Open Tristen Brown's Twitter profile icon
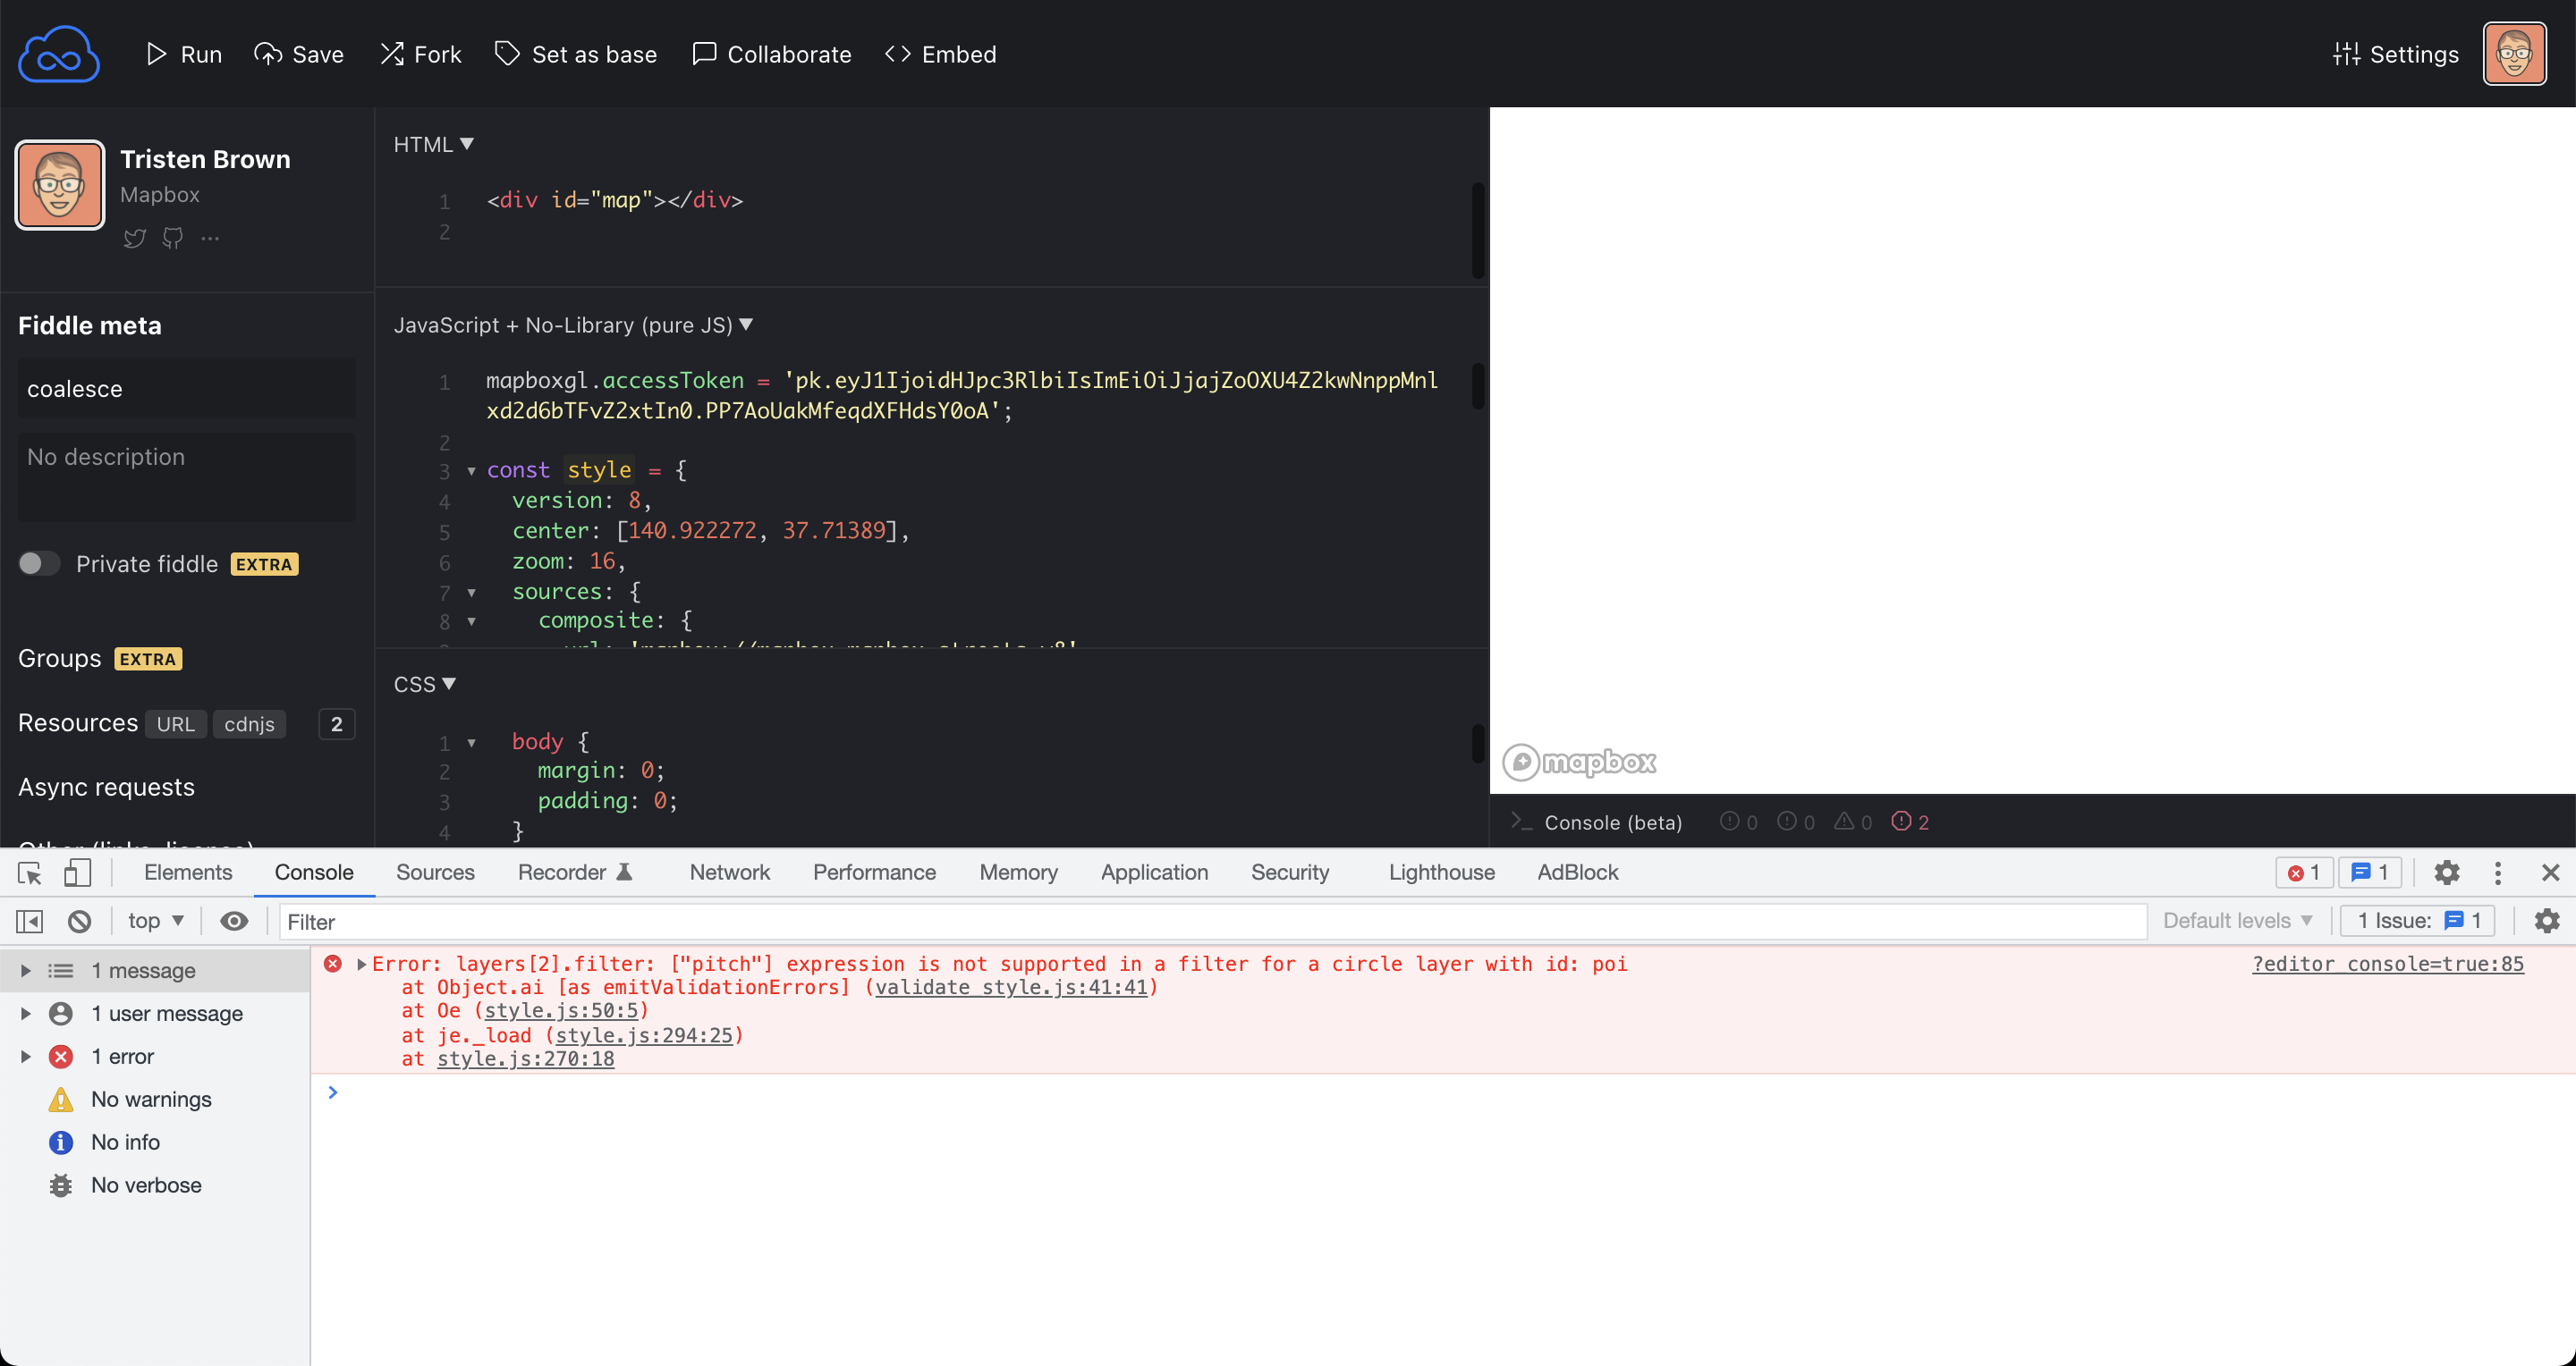This screenshot has width=2576, height=1366. tap(134, 238)
